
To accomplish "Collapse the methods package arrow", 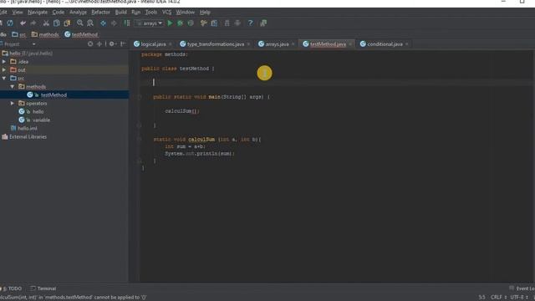I will coord(13,87).
